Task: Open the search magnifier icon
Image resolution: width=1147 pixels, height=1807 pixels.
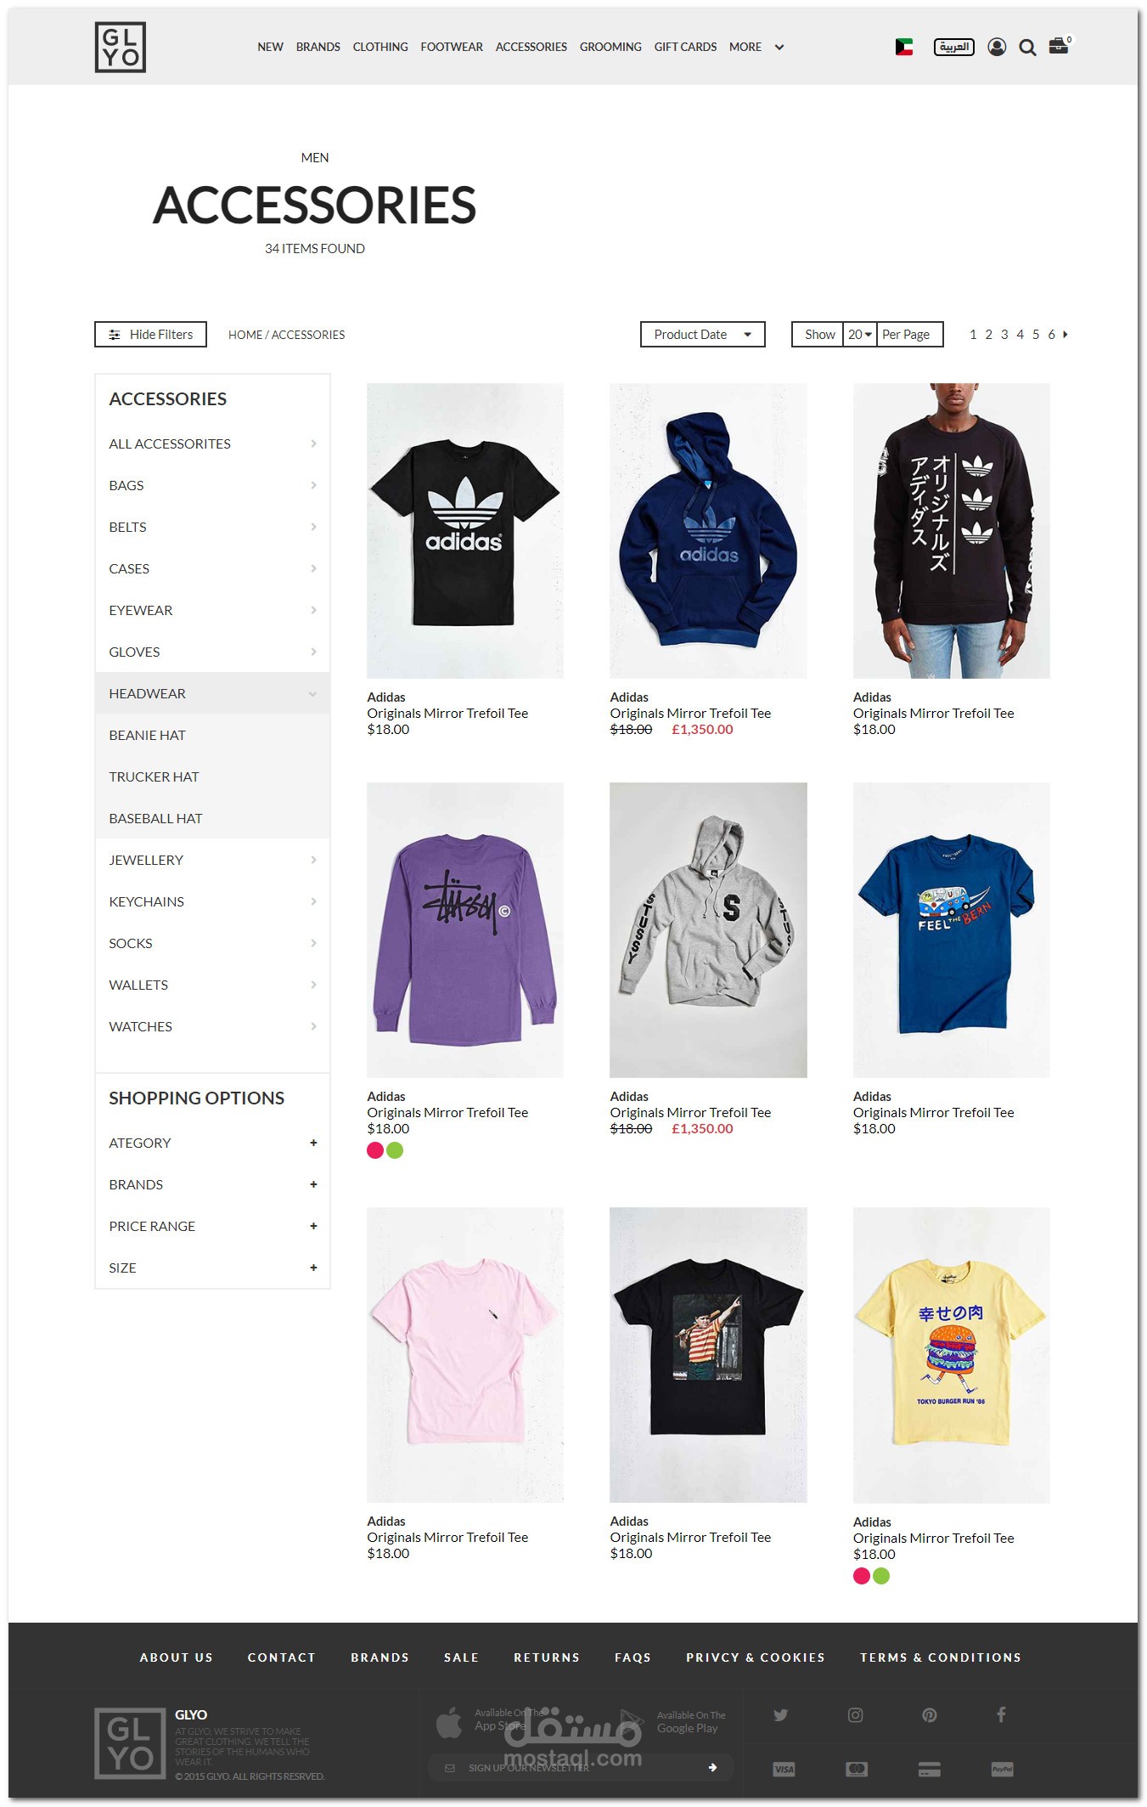Action: point(1027,48)
